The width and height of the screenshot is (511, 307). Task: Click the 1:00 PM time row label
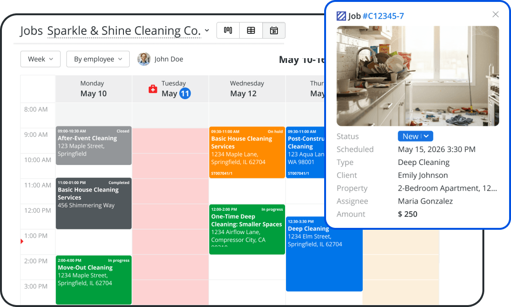[36, 235]
